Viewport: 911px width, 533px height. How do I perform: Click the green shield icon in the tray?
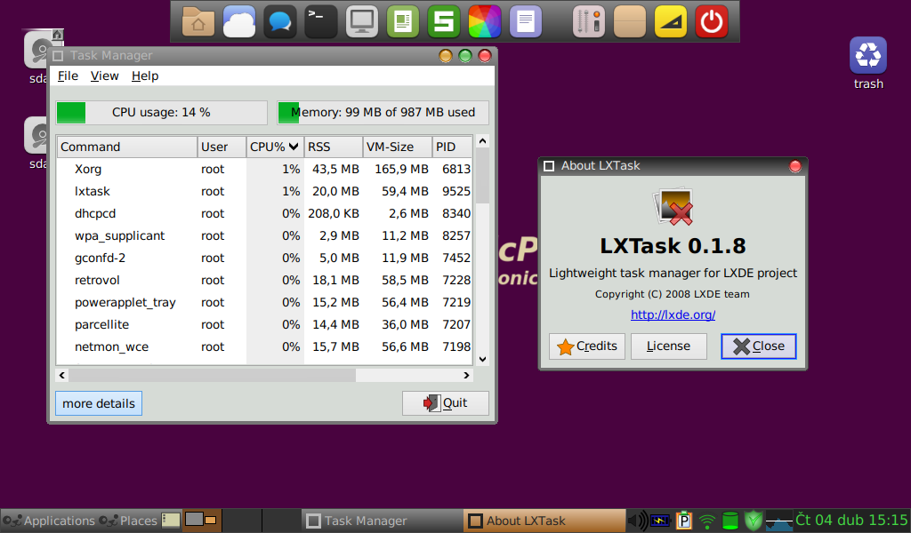[x=753, y=521]
